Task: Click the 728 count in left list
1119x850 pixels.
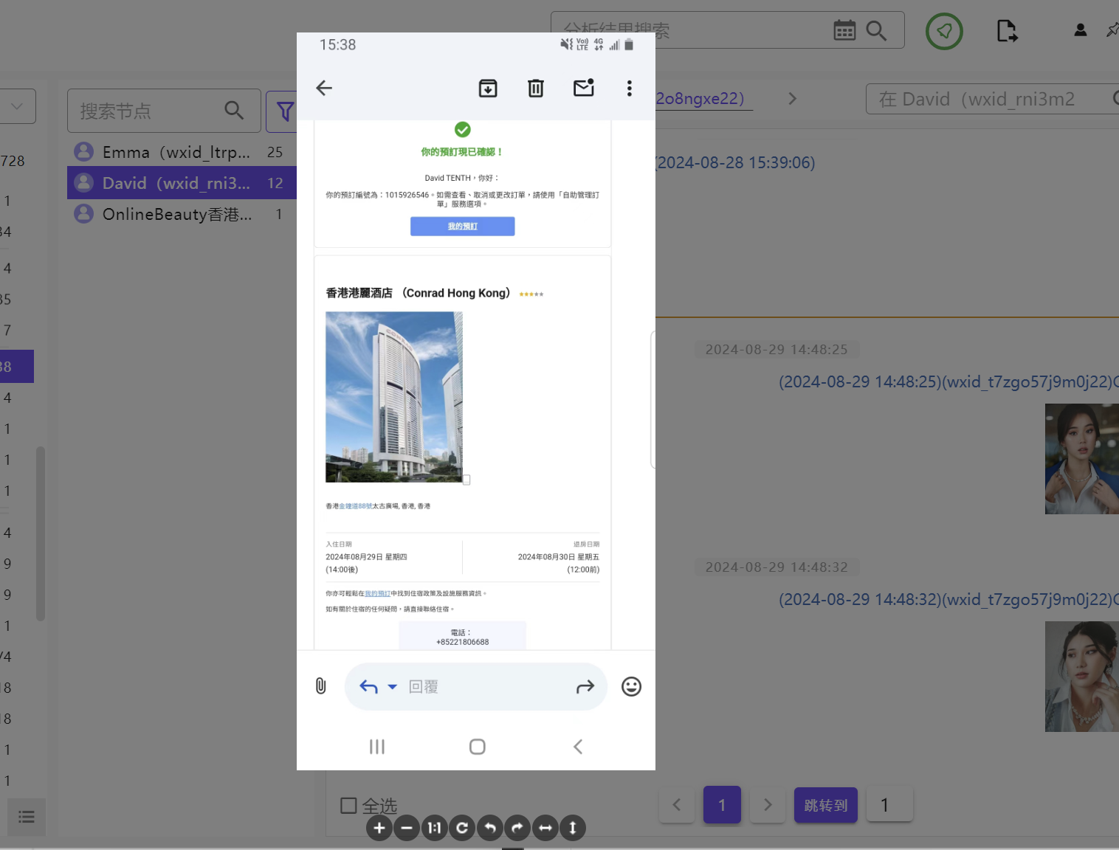Action: coord(13,161)
